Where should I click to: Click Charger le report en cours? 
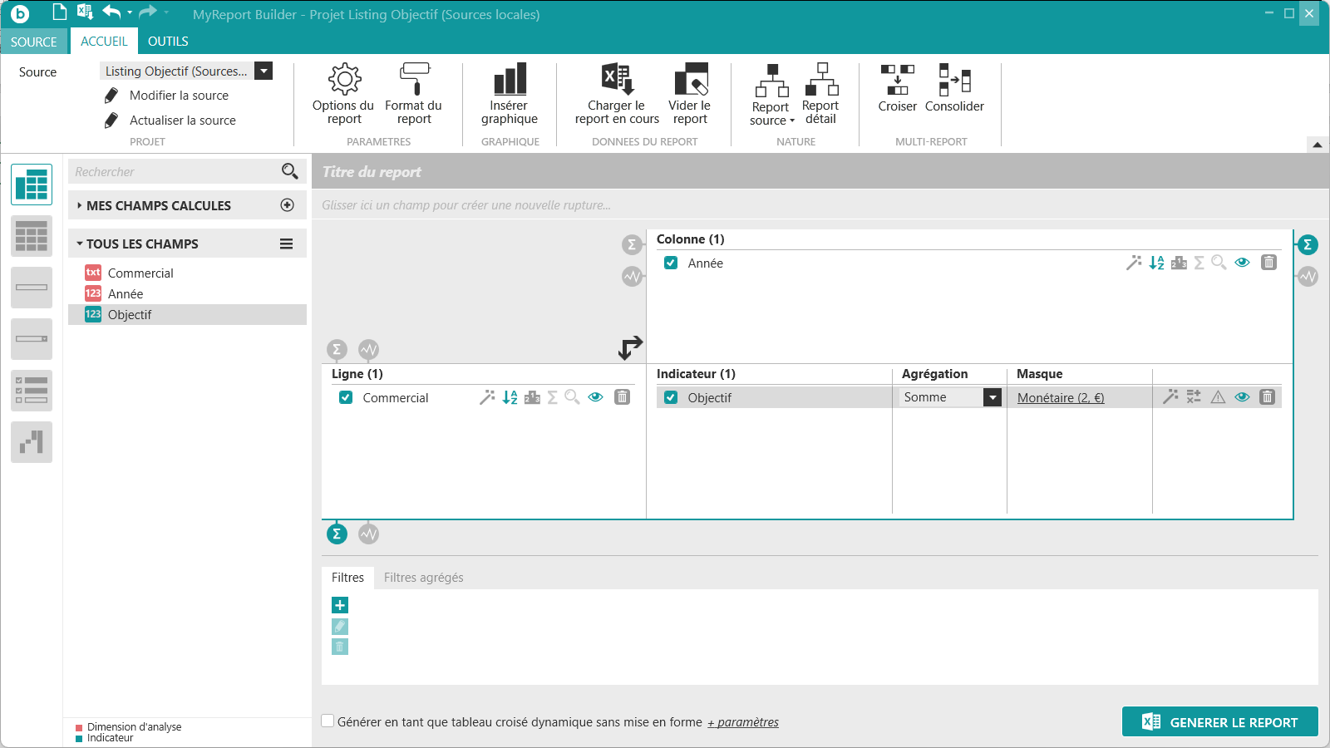[617, 93]
